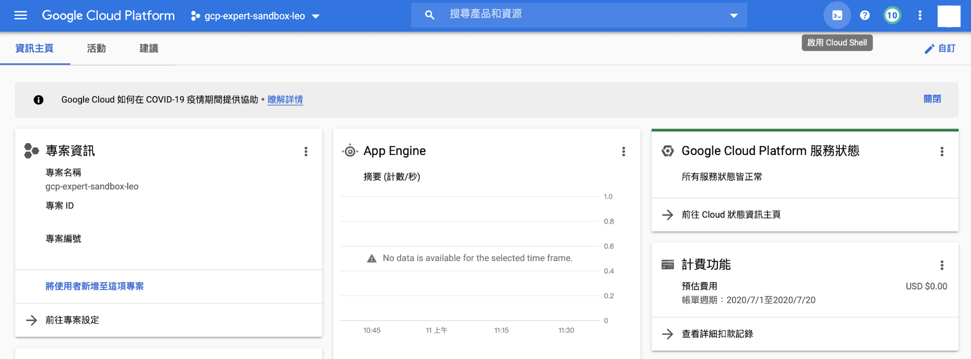Click the search magnifier icon
Image resolution: width=971 pixels, height=359 pixels.
429,15
